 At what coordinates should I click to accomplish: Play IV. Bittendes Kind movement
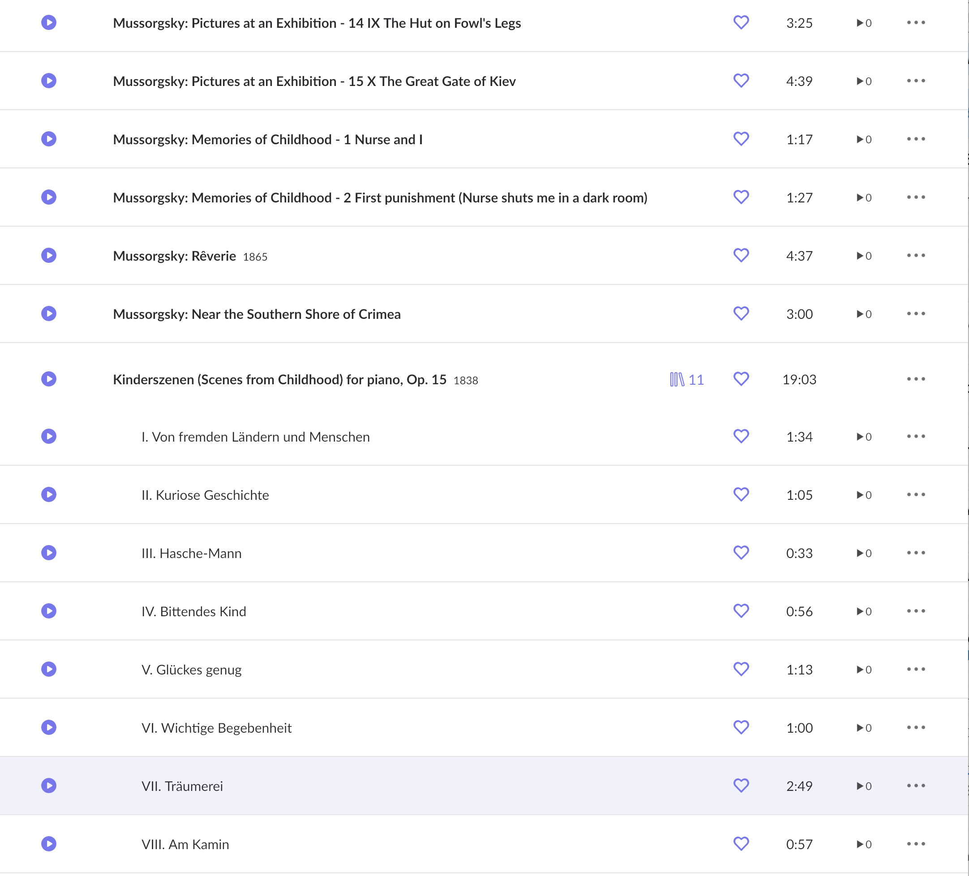pyautogui.click(x=48, y=611)
